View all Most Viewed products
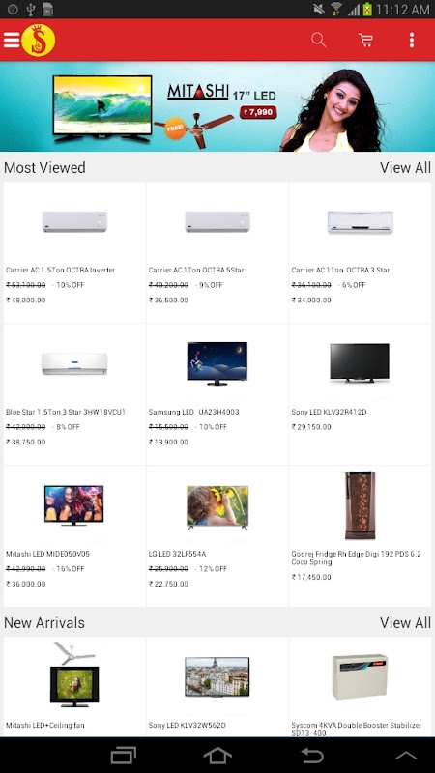Image resolution: width=435 pixels, height=773 pixels. click(x=405, y=167)
